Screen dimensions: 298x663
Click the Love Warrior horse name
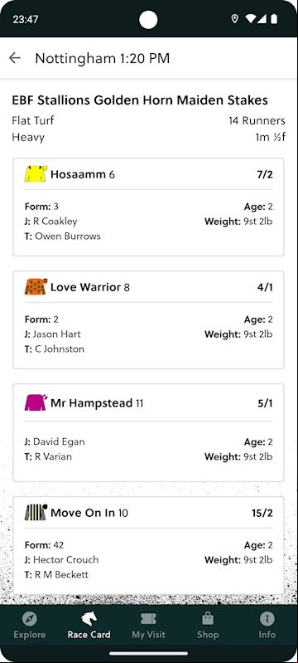coord(86,287)
